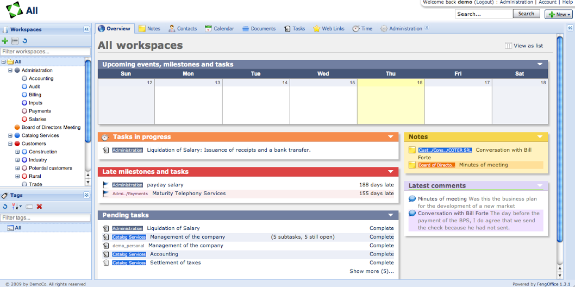The height and width of the screenshot is (287, 575).
Task: Collapse the Customers workspace node
Action: click(x=10, y=143)
